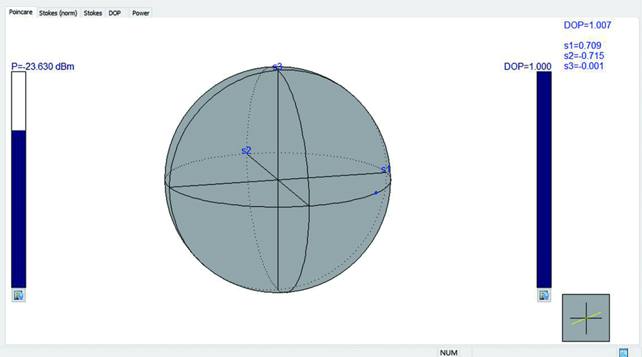Image resolution: width=642 pixels, height=357 pixels.
Task: Open the Poincare tab
Action: (x=20, y=13)
